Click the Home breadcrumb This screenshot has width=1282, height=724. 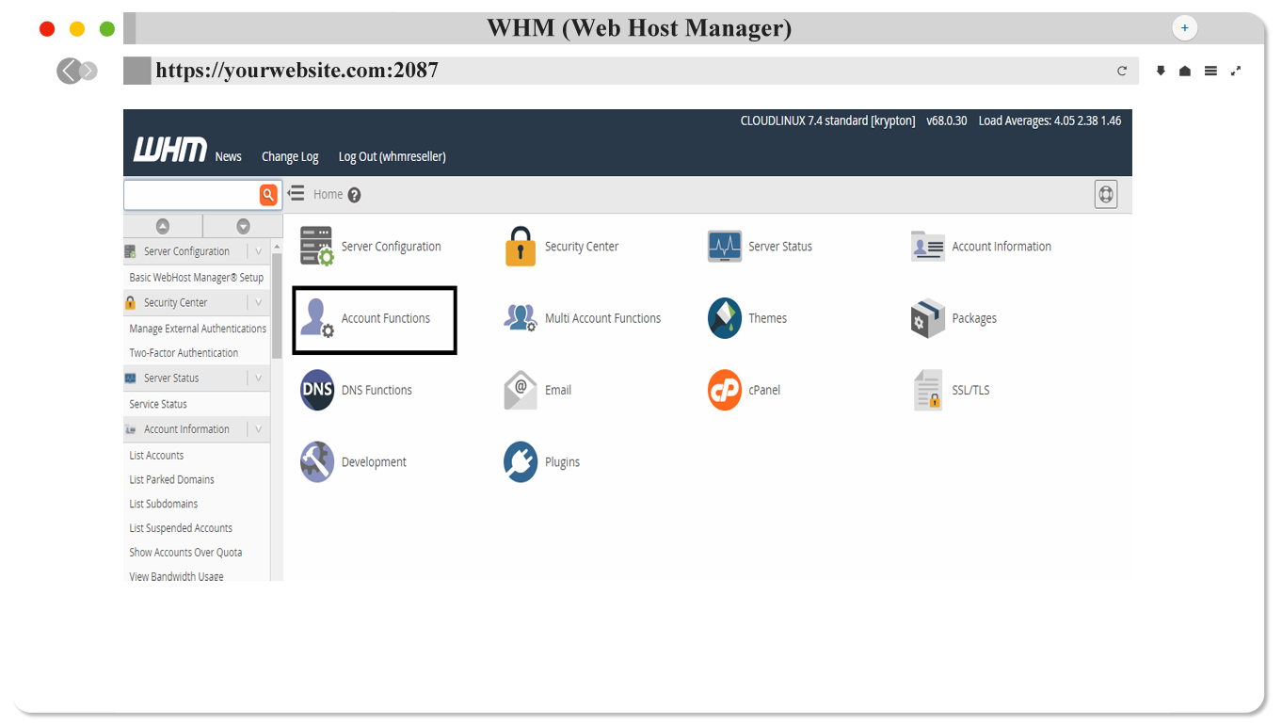pos(328,194)
